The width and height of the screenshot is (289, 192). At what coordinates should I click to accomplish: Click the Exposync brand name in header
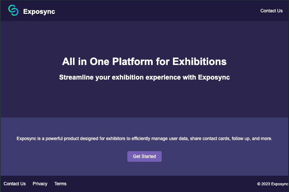(x=39, y=12)
